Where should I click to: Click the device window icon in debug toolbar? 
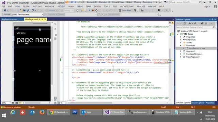77,11
